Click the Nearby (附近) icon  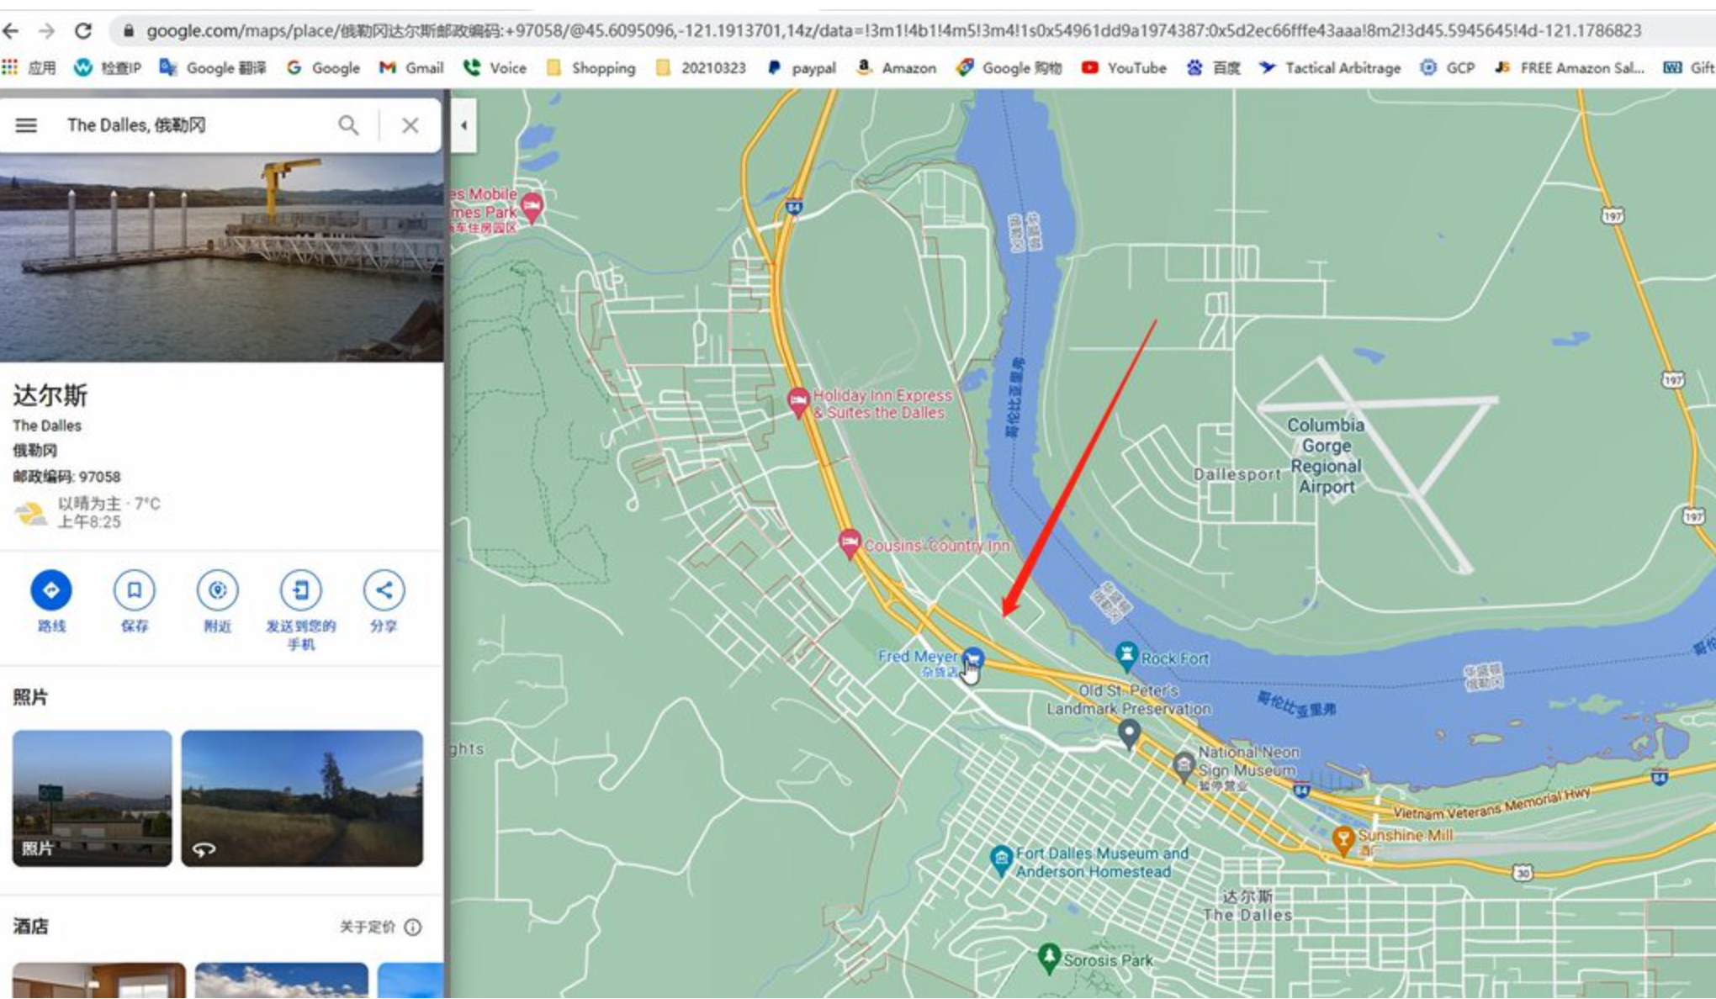tap(217, 590)
